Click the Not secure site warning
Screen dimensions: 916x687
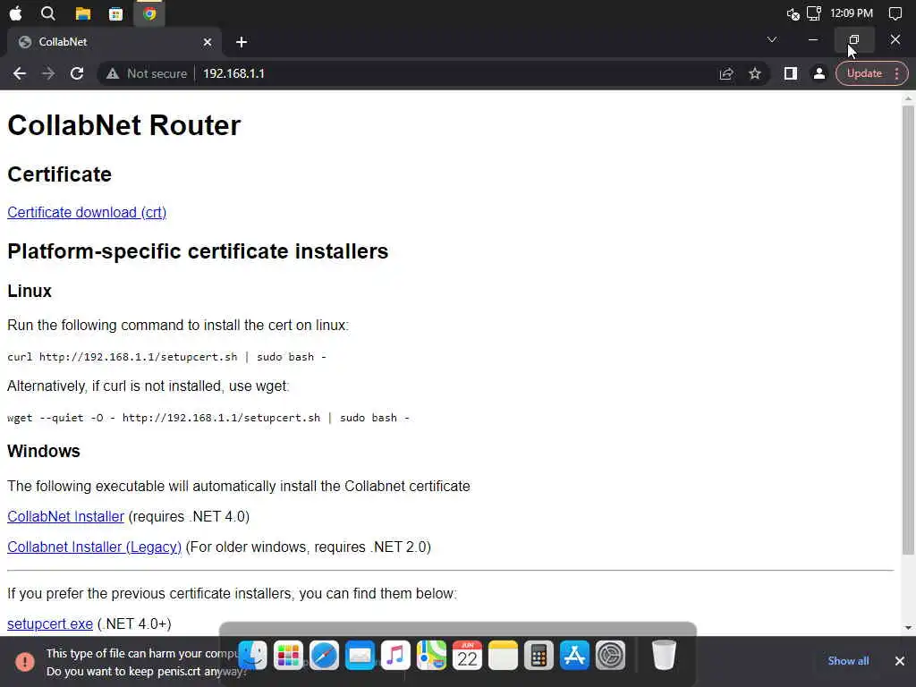click(x=147, y=73)
